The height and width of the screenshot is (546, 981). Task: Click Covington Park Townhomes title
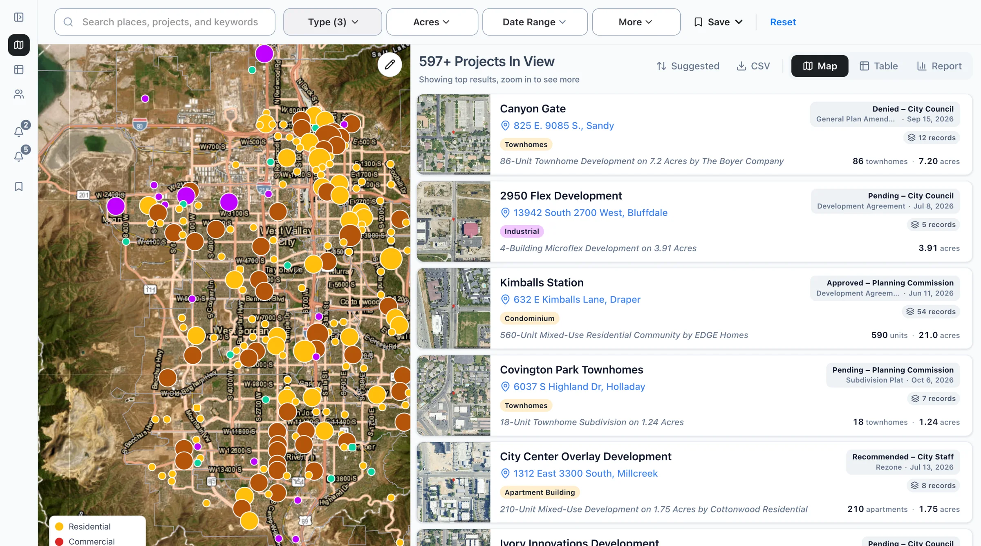point(571,369)
